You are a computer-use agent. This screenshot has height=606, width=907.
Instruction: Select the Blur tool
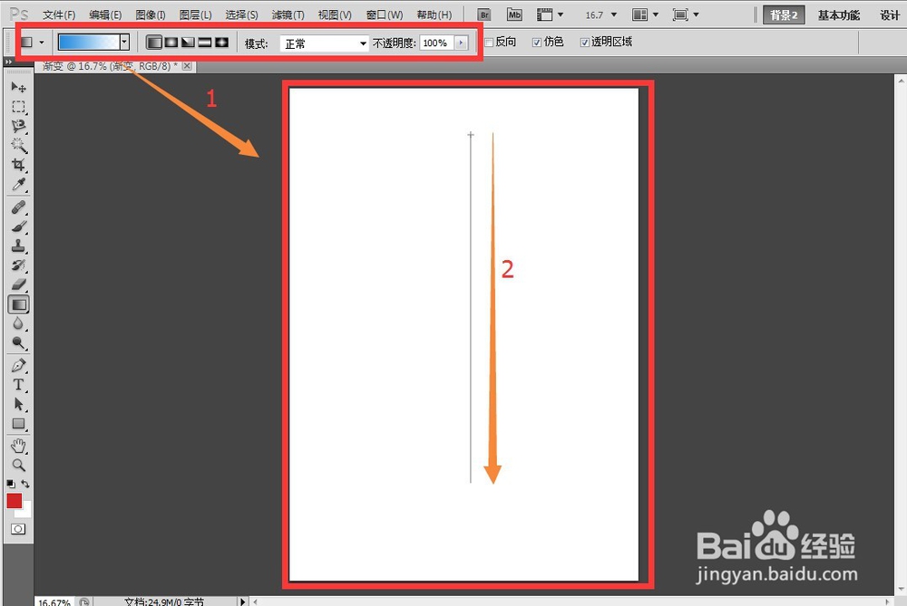pos(18,323)
